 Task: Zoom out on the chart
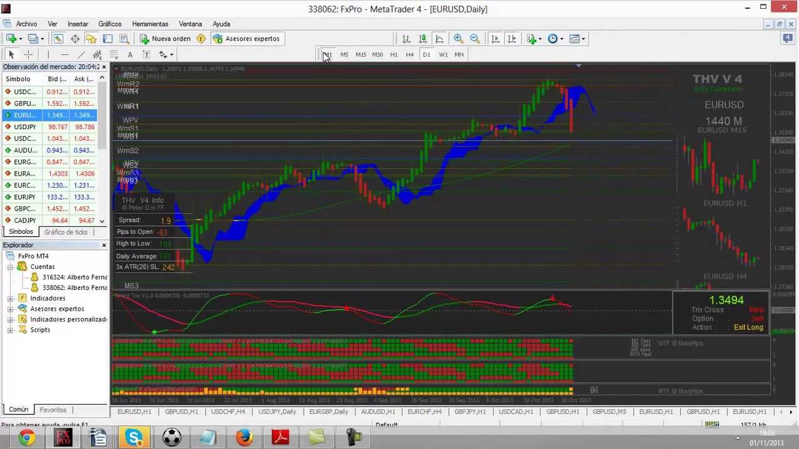[x=474, y=39]
